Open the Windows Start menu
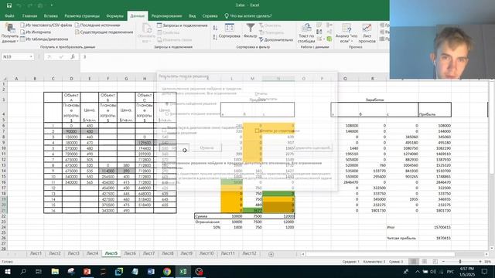The height and width of the screenshot is (278, 495). click(7, 271)
